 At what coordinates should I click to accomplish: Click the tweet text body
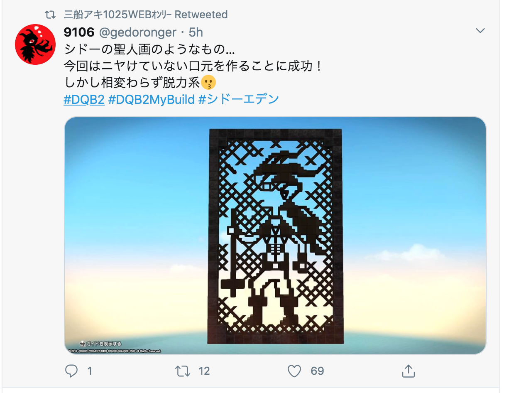coord(193,66)
